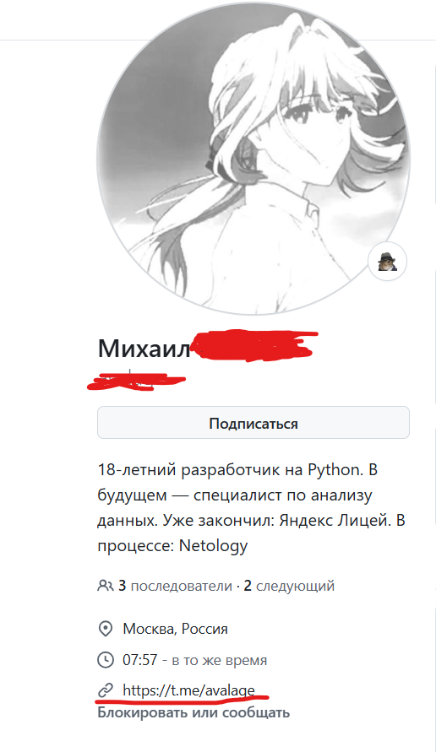This screenshot has width=436, height=752.
Task: Click Netology in the bio text
Action: [x=213, y=546]
